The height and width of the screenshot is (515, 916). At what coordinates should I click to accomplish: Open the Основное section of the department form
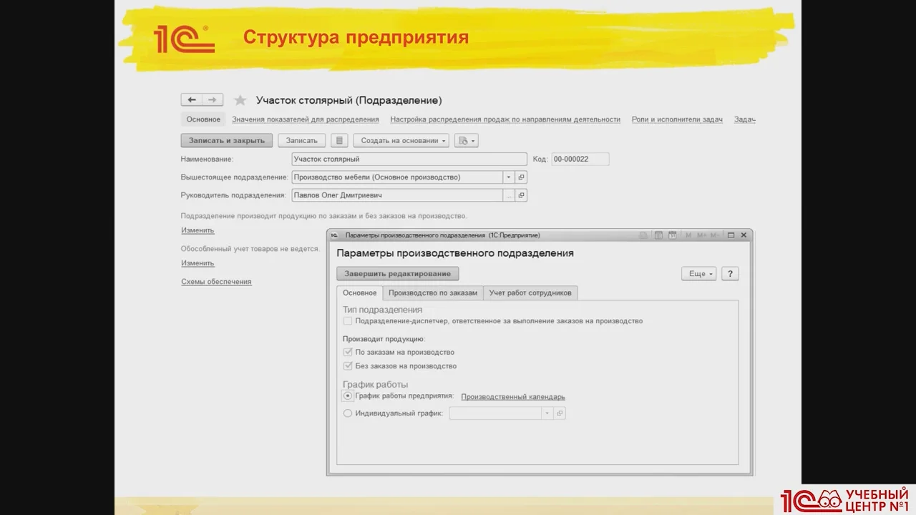(203, 119)
